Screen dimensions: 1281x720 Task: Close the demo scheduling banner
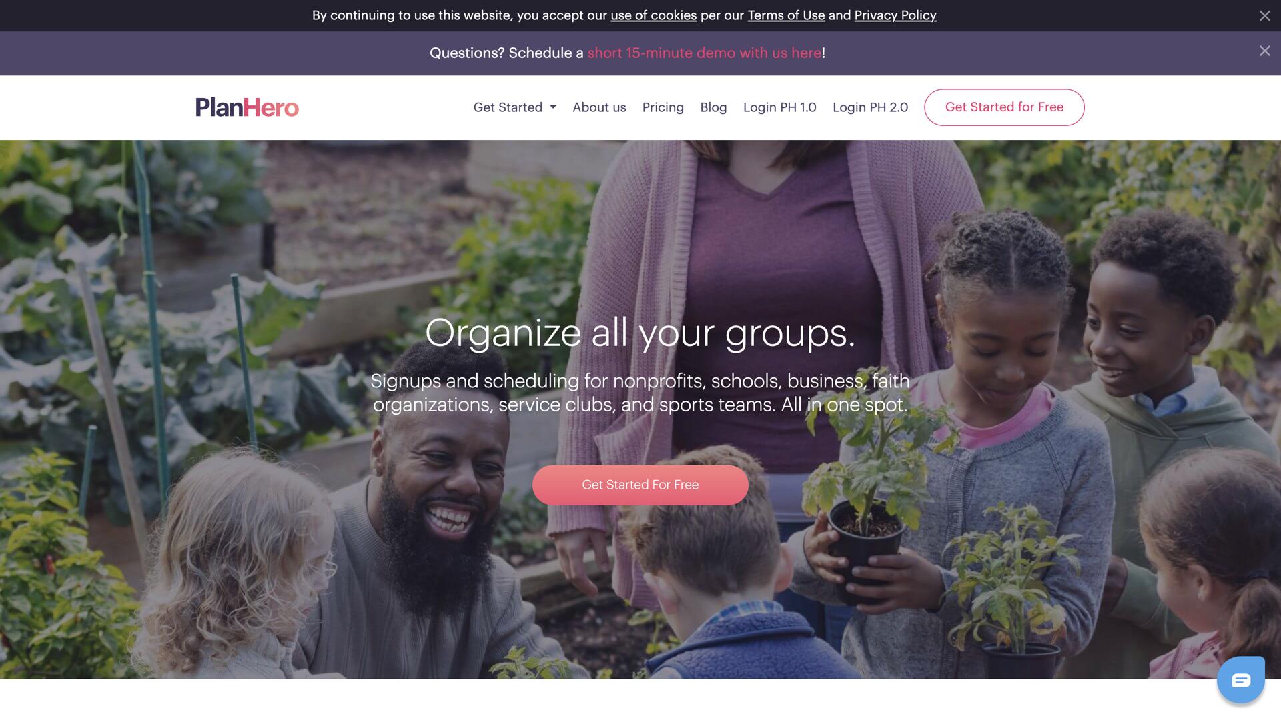coord(1264,51)
